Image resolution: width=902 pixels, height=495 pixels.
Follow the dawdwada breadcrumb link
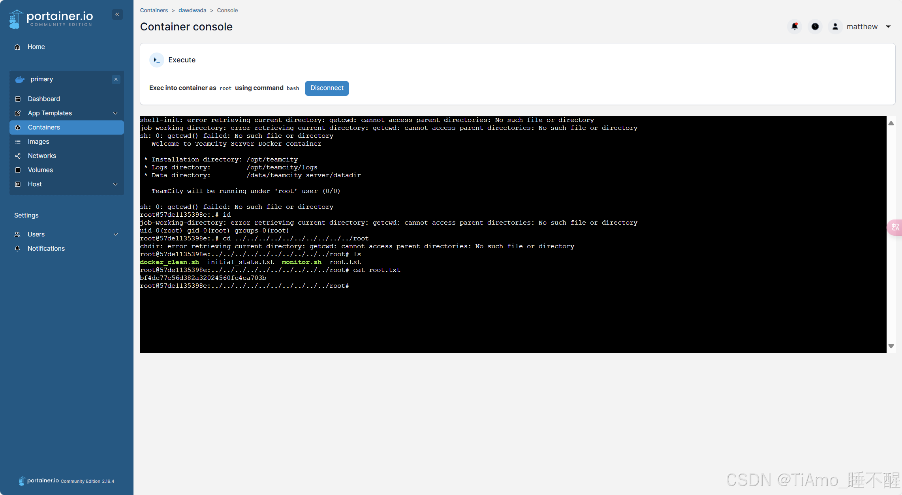tap(192, 10)
